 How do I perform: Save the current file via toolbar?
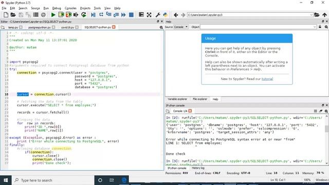click(21, 15)
